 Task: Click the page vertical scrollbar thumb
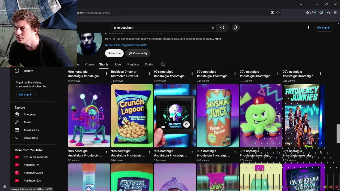pyautogui.click(x=338, y=134)
